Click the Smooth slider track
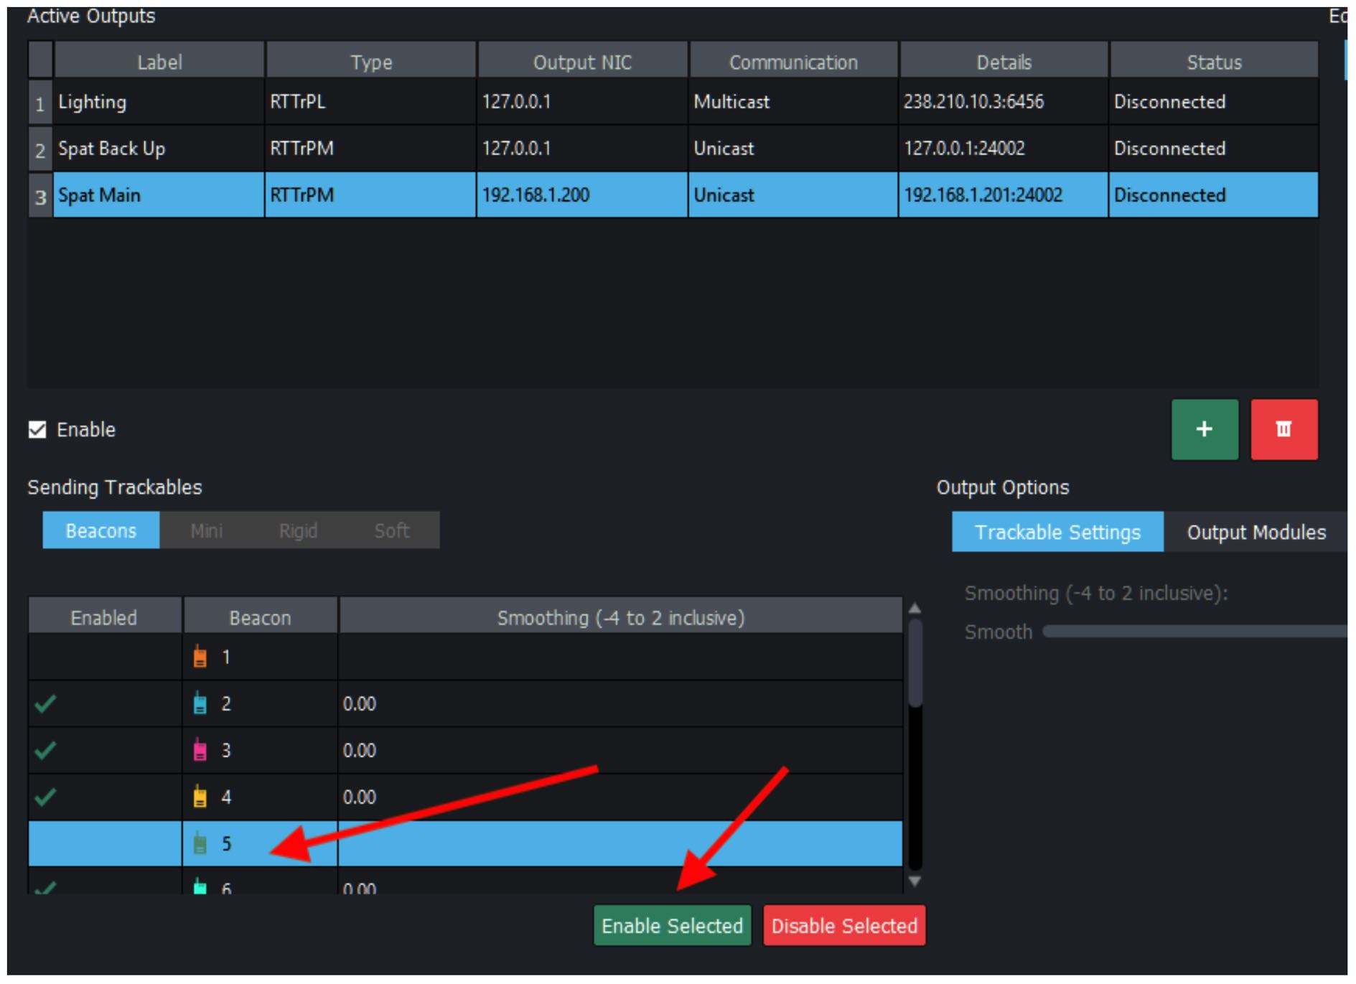 tap(1192, 632)
